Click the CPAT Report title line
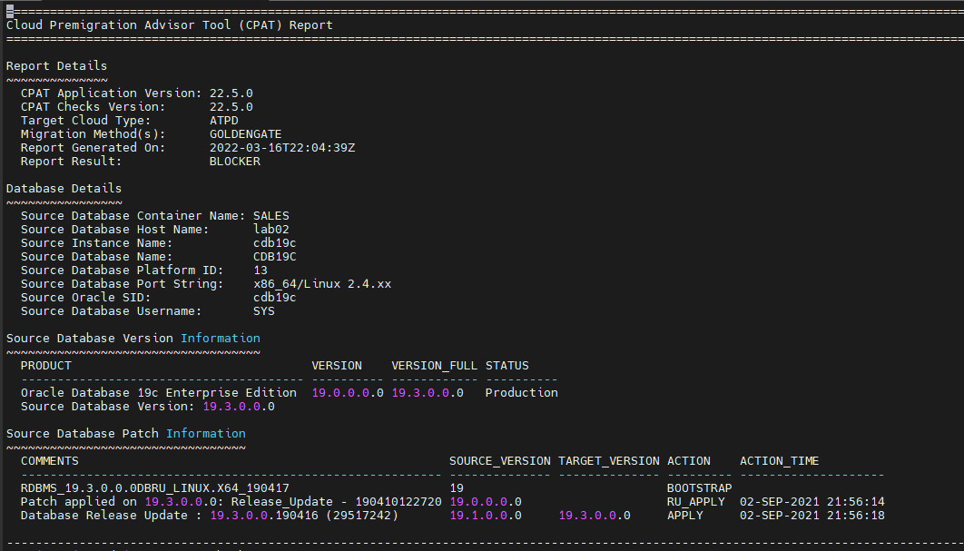Viewport: 964px width, 551px height. point(170,25)
